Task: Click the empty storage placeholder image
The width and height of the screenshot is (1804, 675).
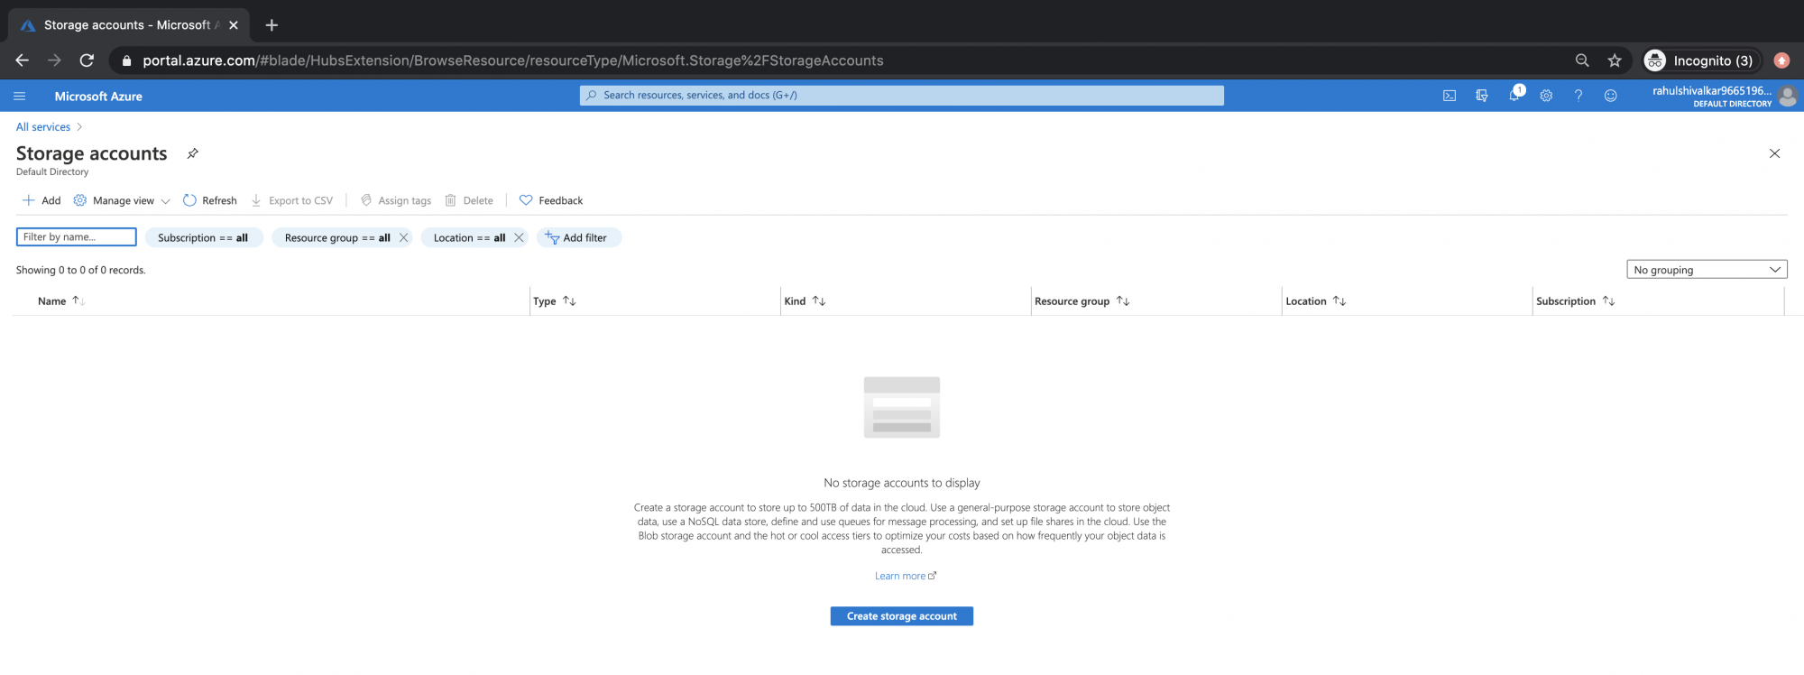Action: tap(902, 407)
